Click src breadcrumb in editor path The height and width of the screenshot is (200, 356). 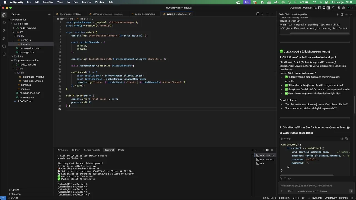coord(71,19)
